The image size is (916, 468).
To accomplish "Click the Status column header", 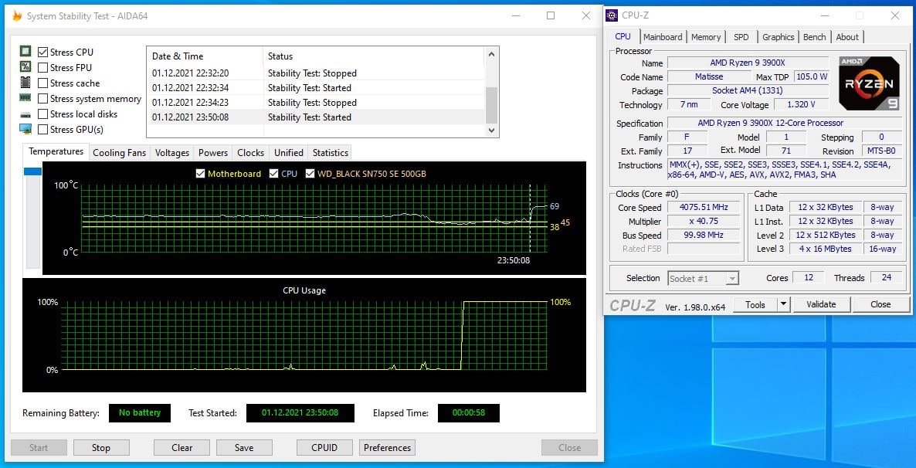I will [373, 56].
